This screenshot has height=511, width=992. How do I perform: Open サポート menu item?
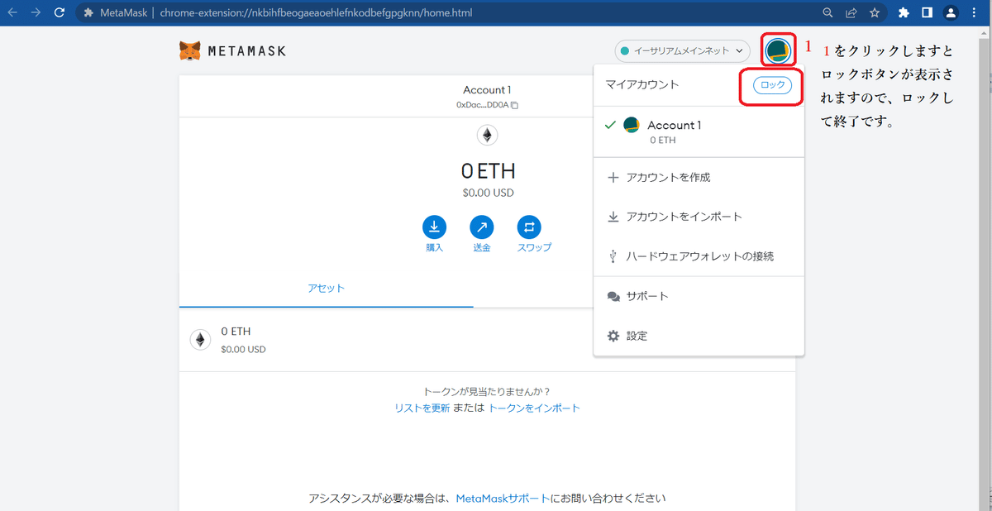(699, 296)
